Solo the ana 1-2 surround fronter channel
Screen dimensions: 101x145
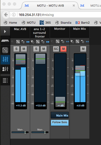[36, 49]
